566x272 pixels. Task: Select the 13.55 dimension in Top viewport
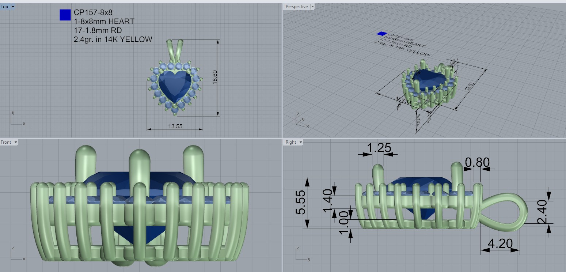coord(175,126)
